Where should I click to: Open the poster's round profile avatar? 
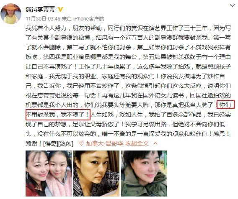click(11, 14)
